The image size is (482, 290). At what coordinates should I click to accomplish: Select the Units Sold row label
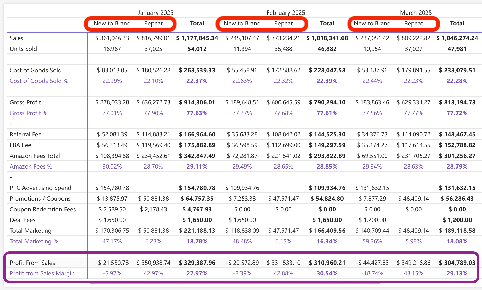point(23,49)
